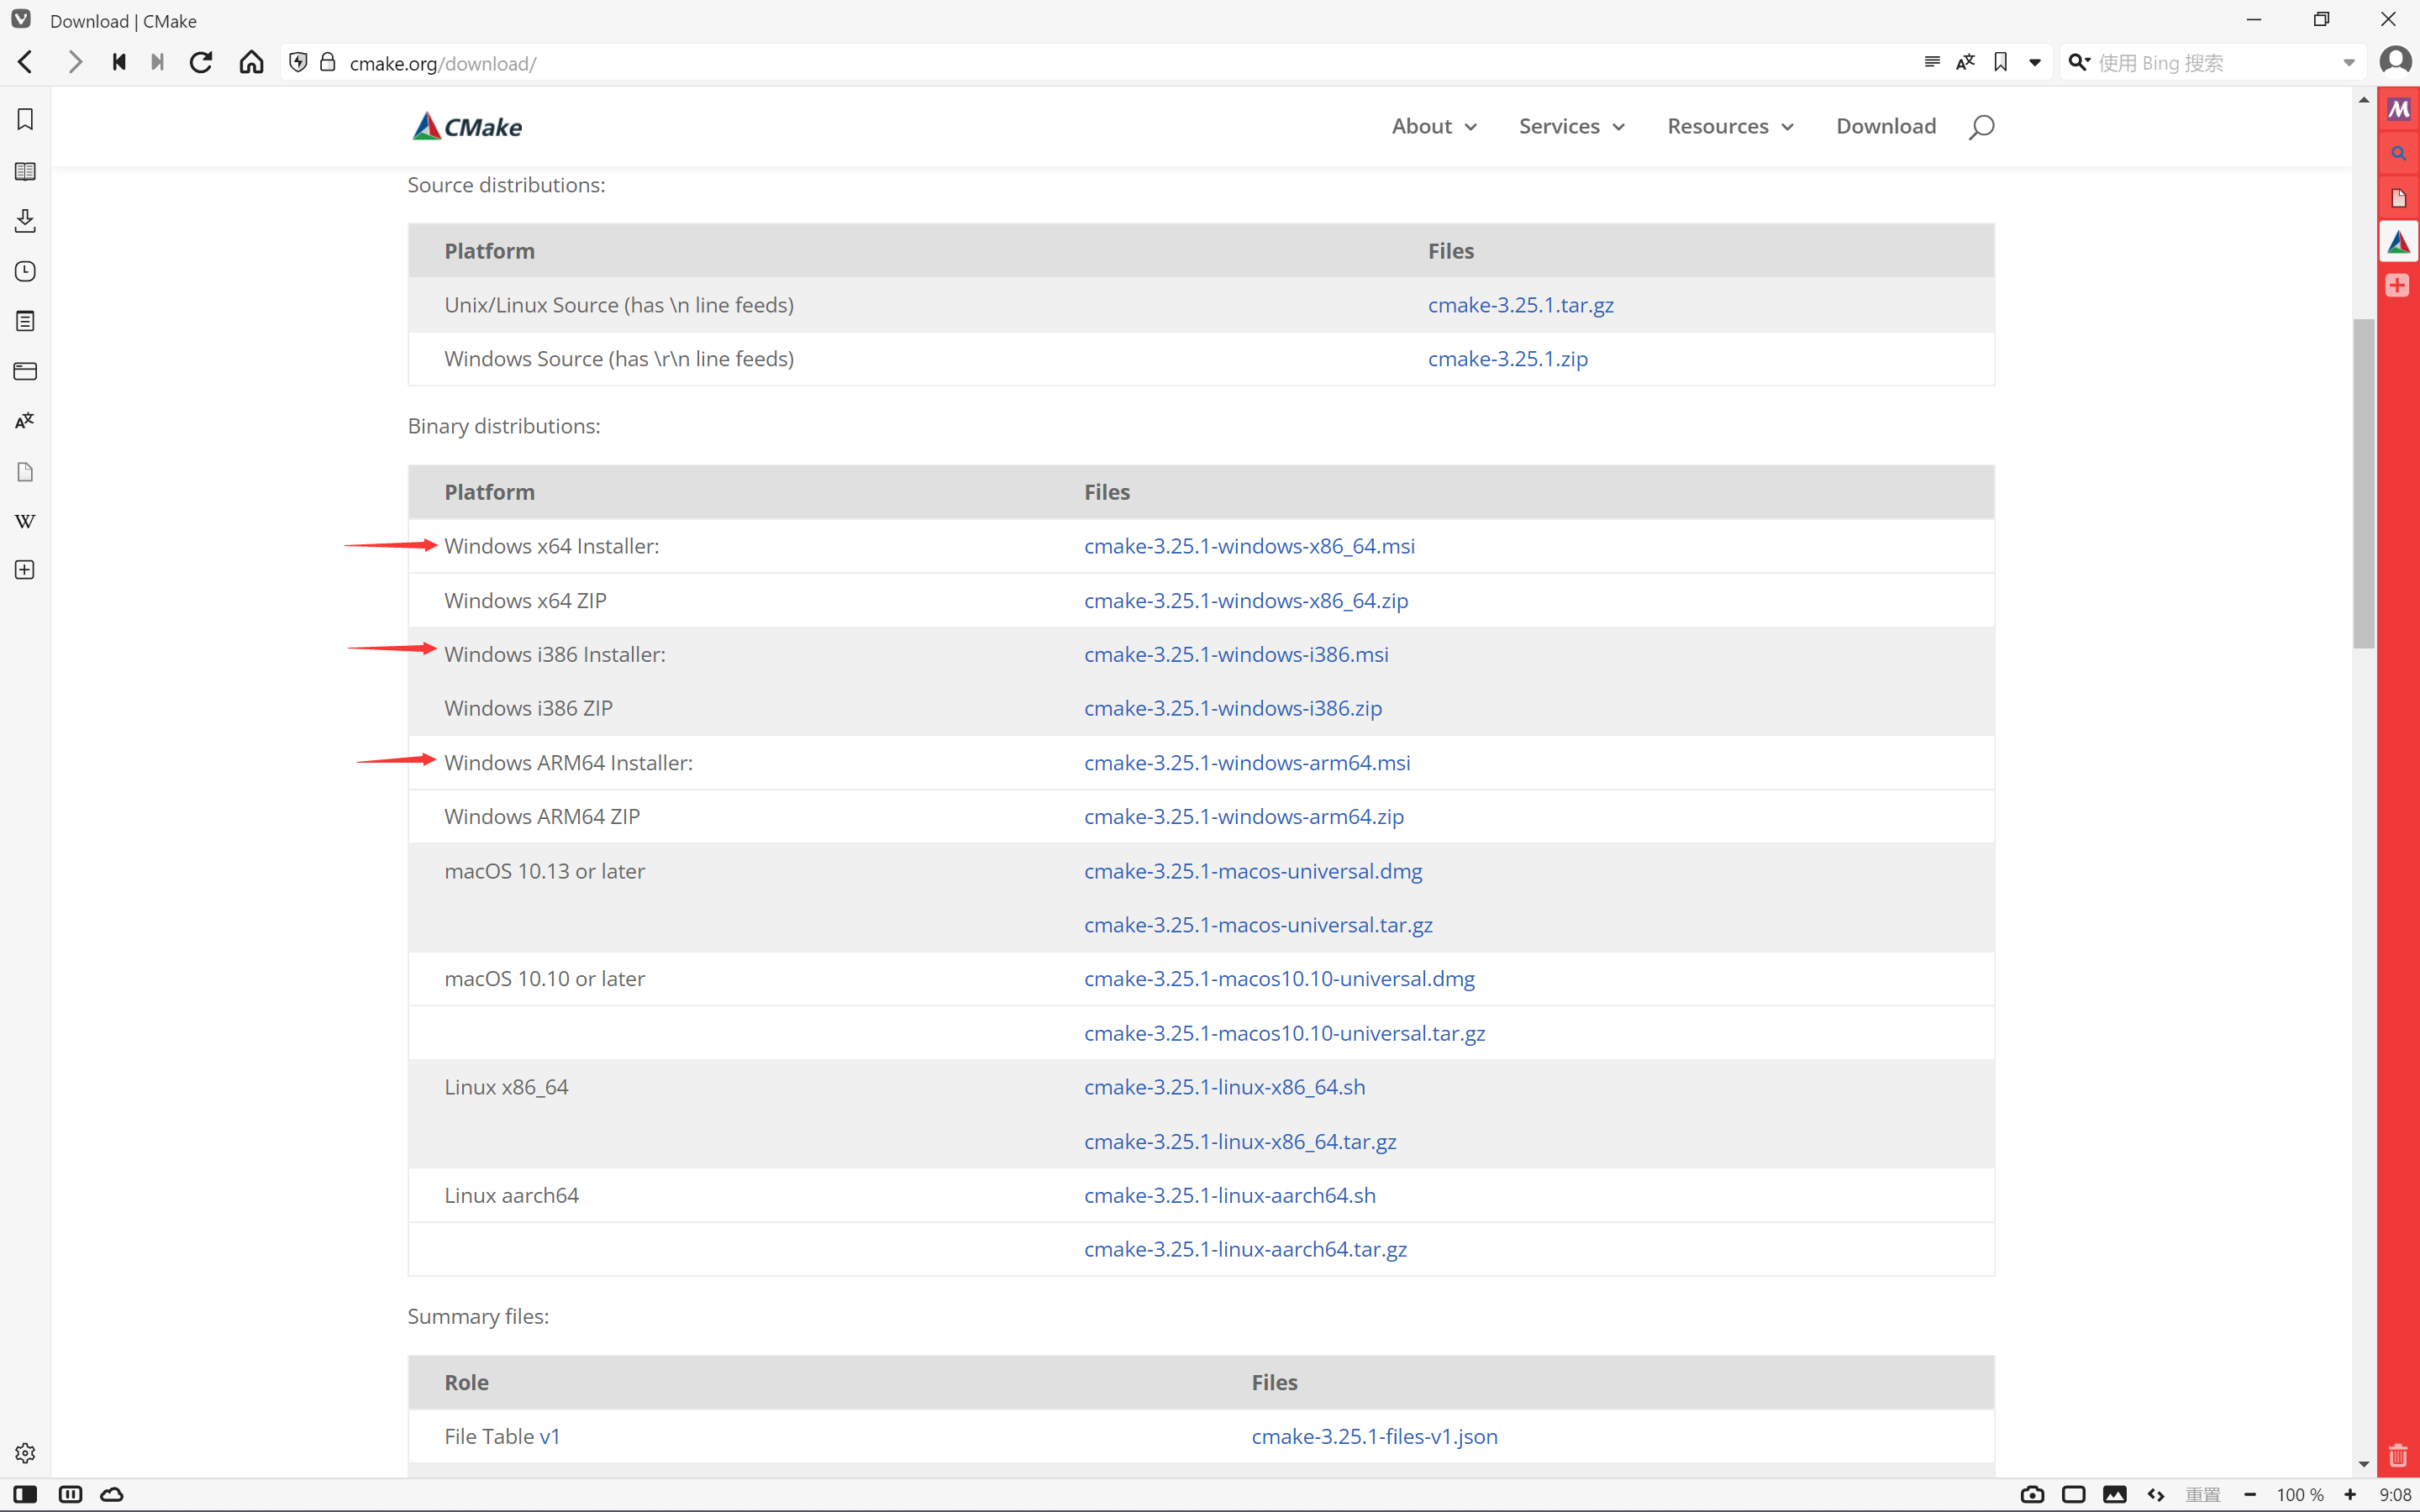
Task: Open cmake-3.25.1-files-v1.json
Action: tap(1374, 1436)
